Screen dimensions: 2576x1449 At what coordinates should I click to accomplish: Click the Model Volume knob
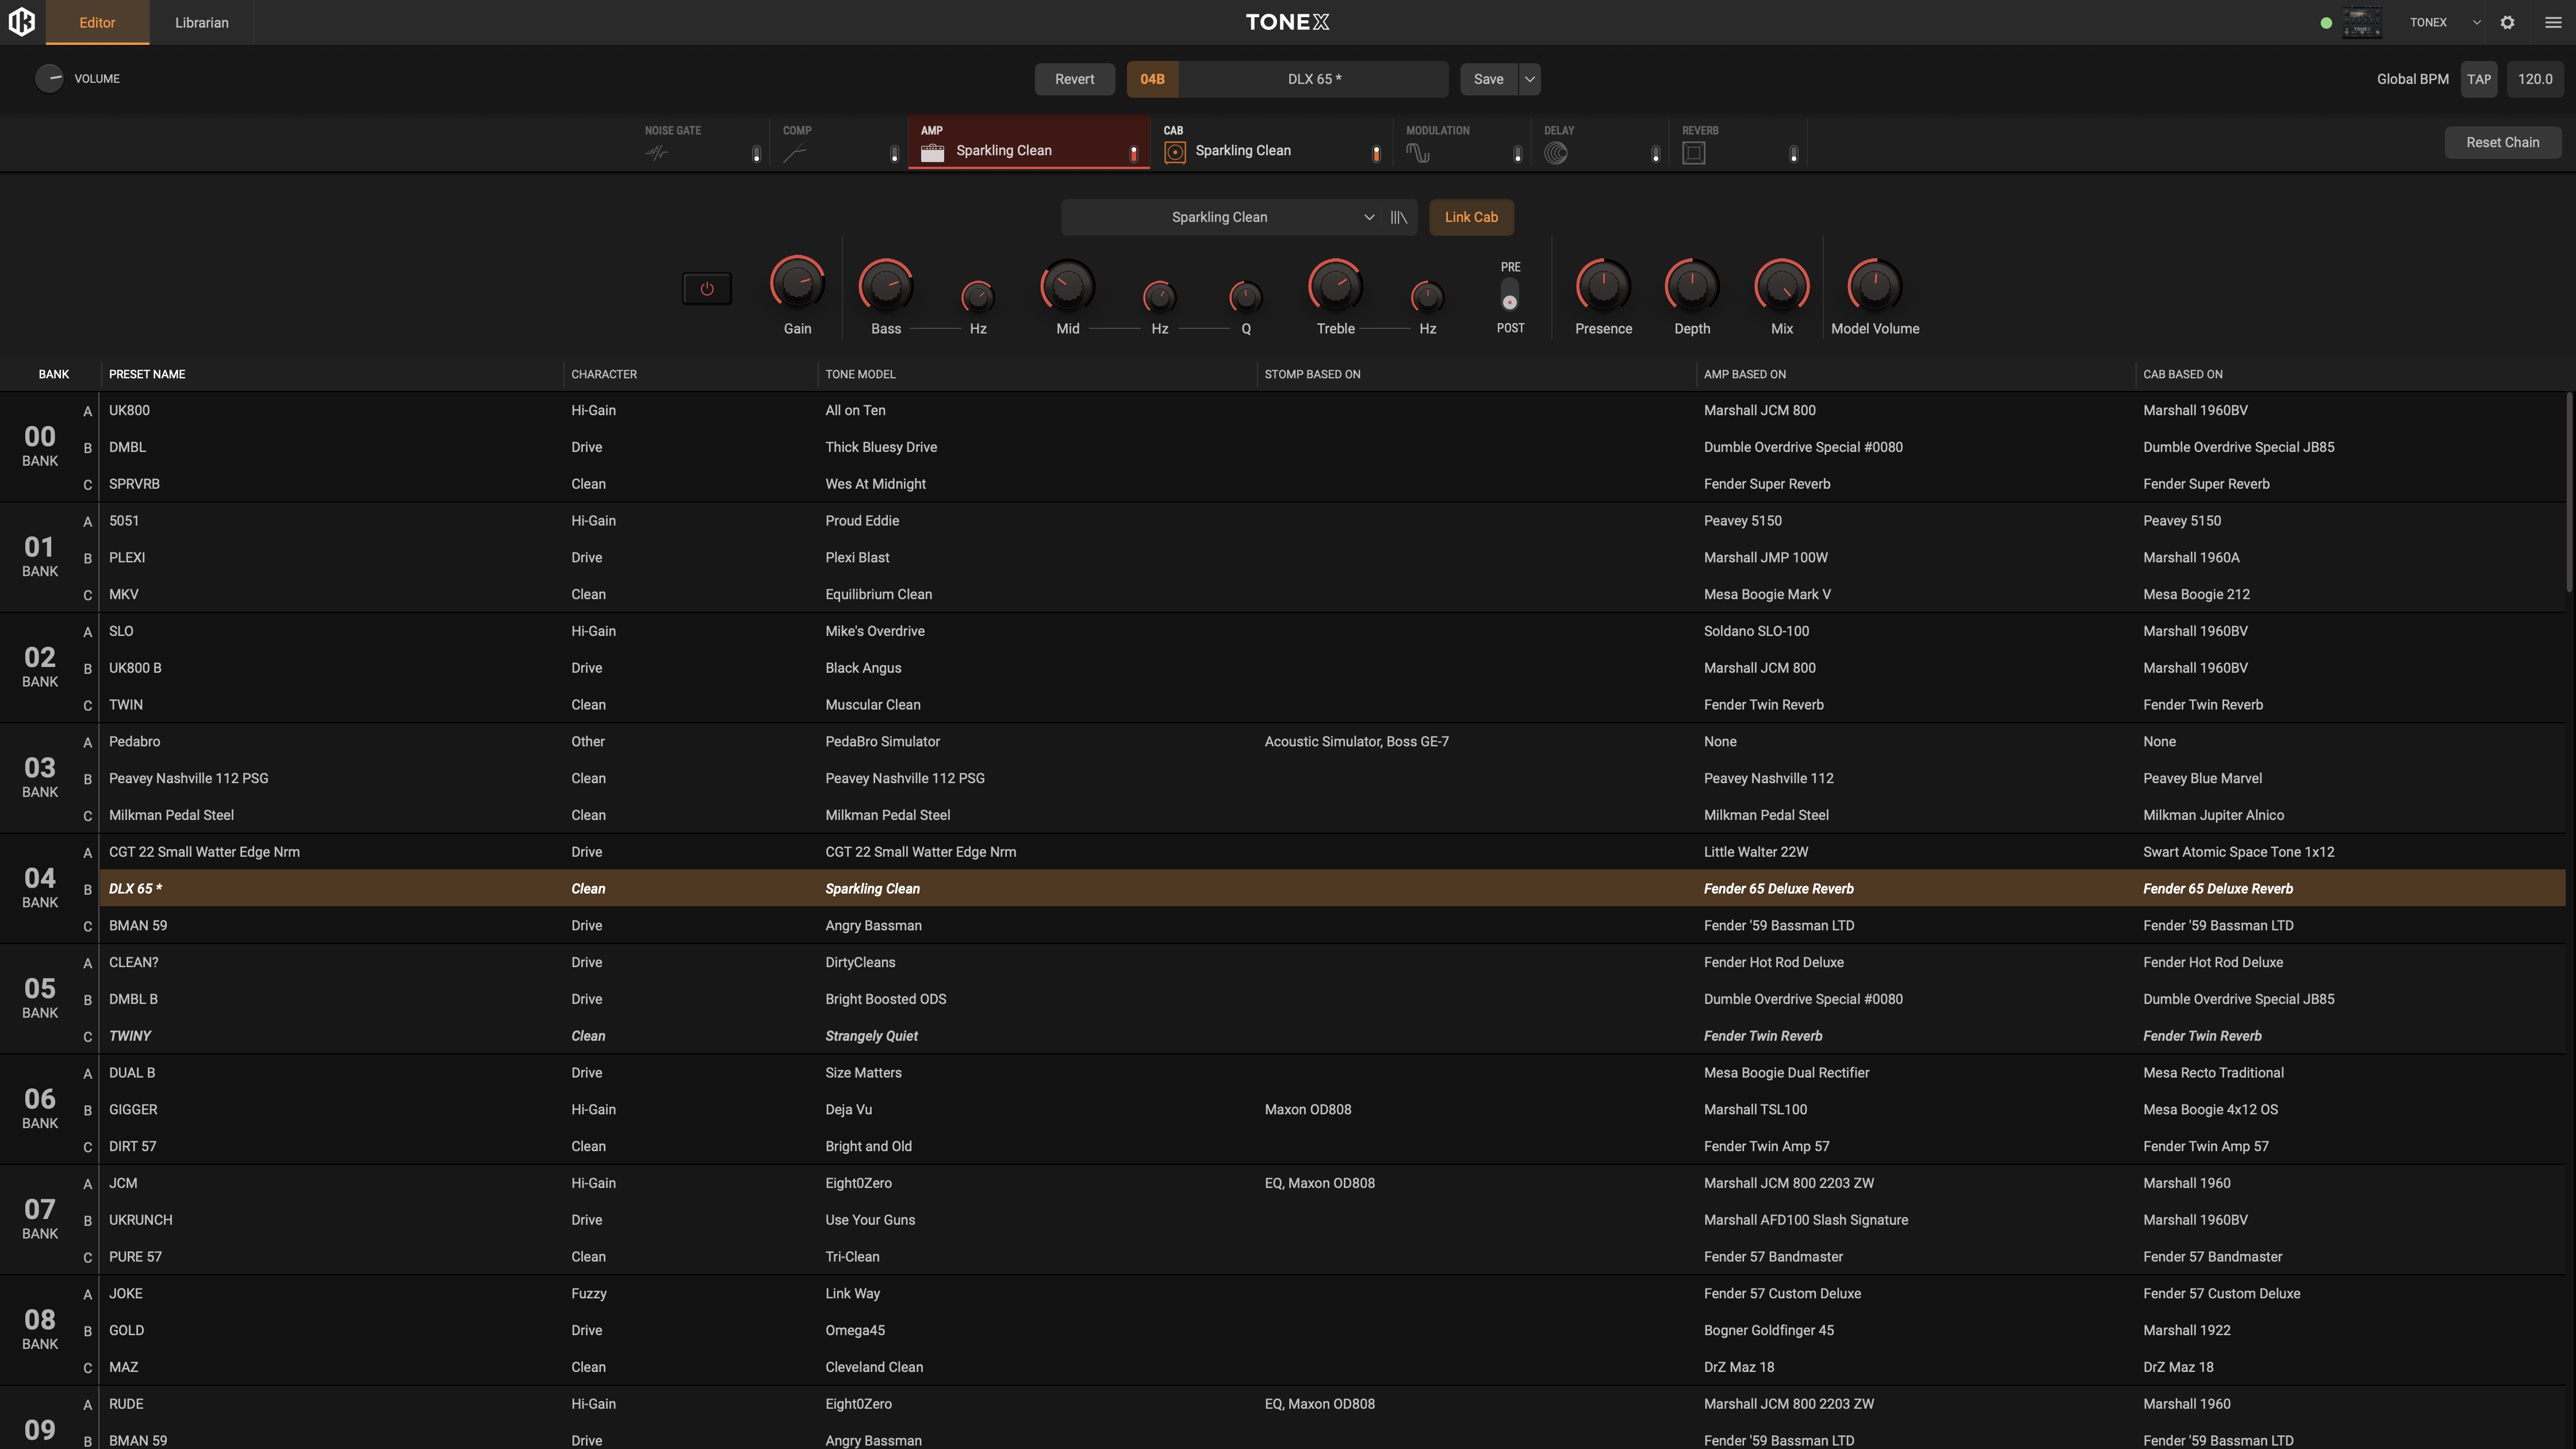point(1875,286)
